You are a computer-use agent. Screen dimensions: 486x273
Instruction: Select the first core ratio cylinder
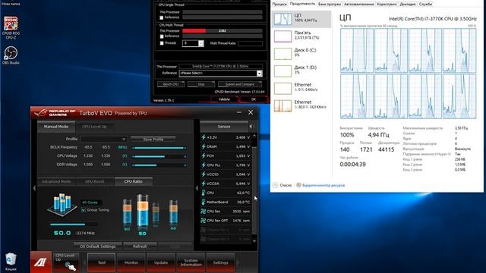click(127, 212)
